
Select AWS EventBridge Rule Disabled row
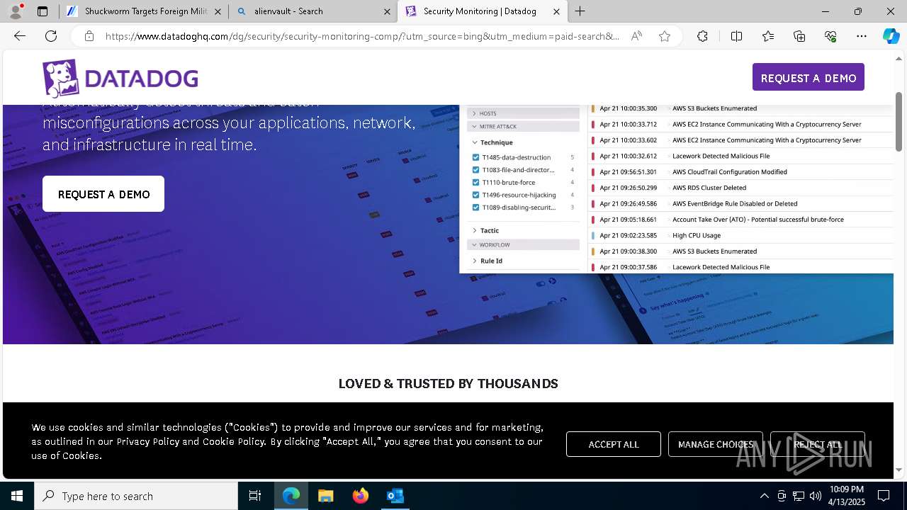(742, 203)
